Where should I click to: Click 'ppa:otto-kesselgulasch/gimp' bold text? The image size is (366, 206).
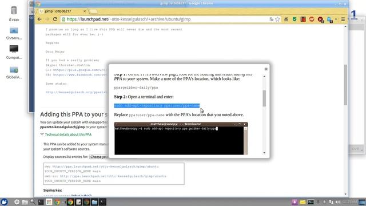[x=62, y=127]
